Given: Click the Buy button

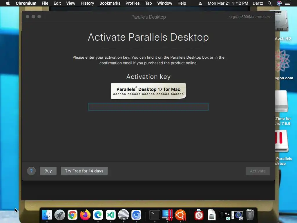Looking at the screenshot, I should coord(48,171).
